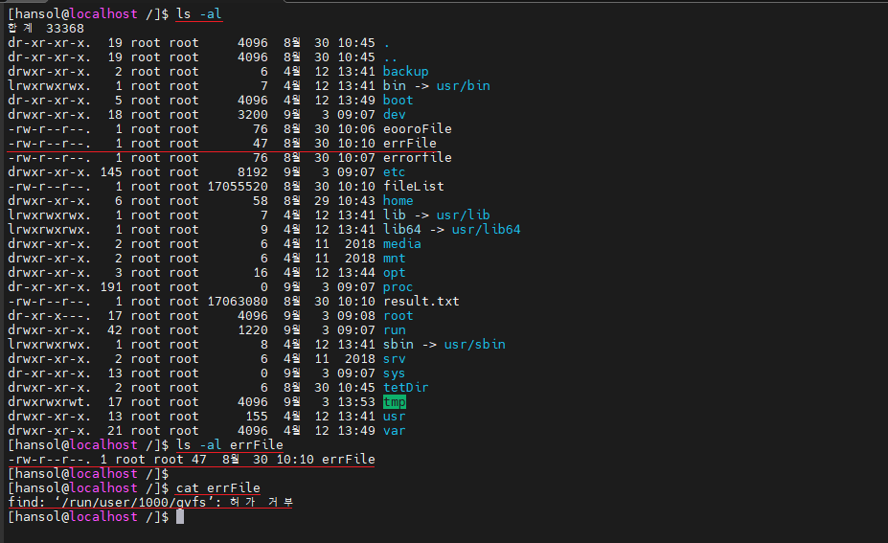Click the 'root' directory name

coord(398,315)
